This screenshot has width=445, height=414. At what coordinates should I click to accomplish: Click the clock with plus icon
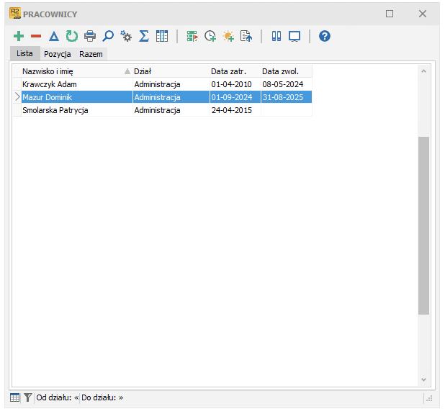pyautogui.click(x=210, y=36)
